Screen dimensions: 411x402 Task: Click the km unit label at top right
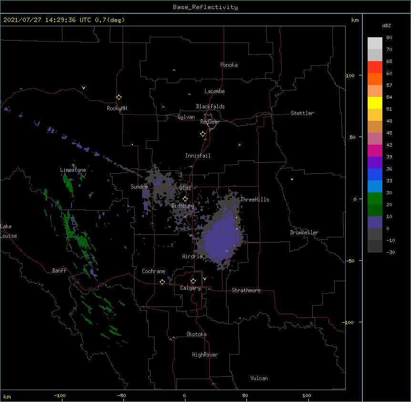click(355, 20)
